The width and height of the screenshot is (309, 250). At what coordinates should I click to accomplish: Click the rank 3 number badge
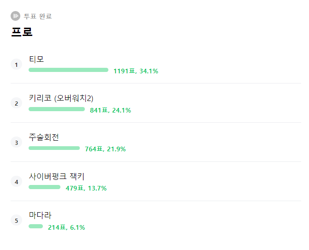pyautogui.click(x=16, y=143)
